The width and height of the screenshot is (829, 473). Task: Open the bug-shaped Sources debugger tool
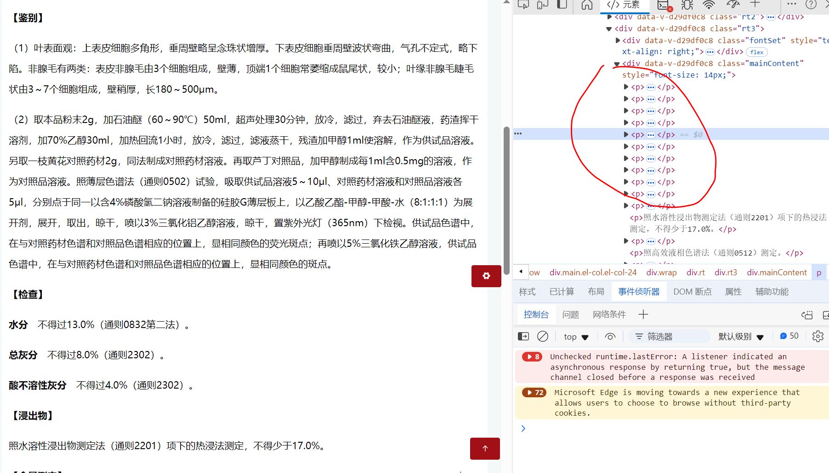click(x=687, y=5)
